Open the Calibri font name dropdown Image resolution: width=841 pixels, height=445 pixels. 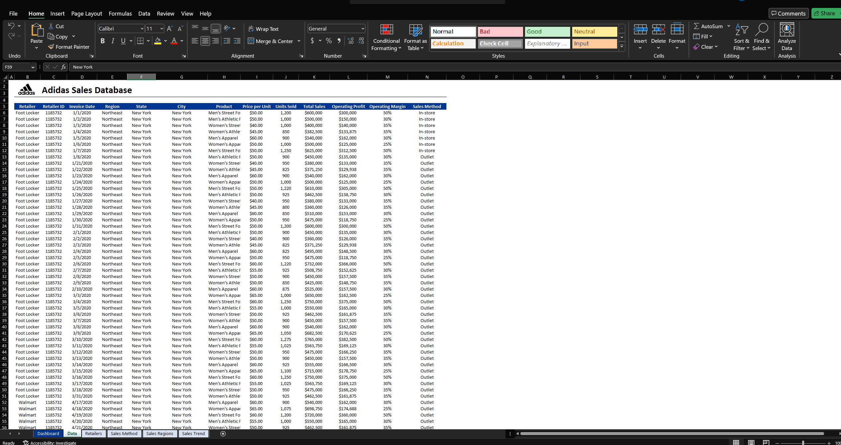[x=142, y=29]
